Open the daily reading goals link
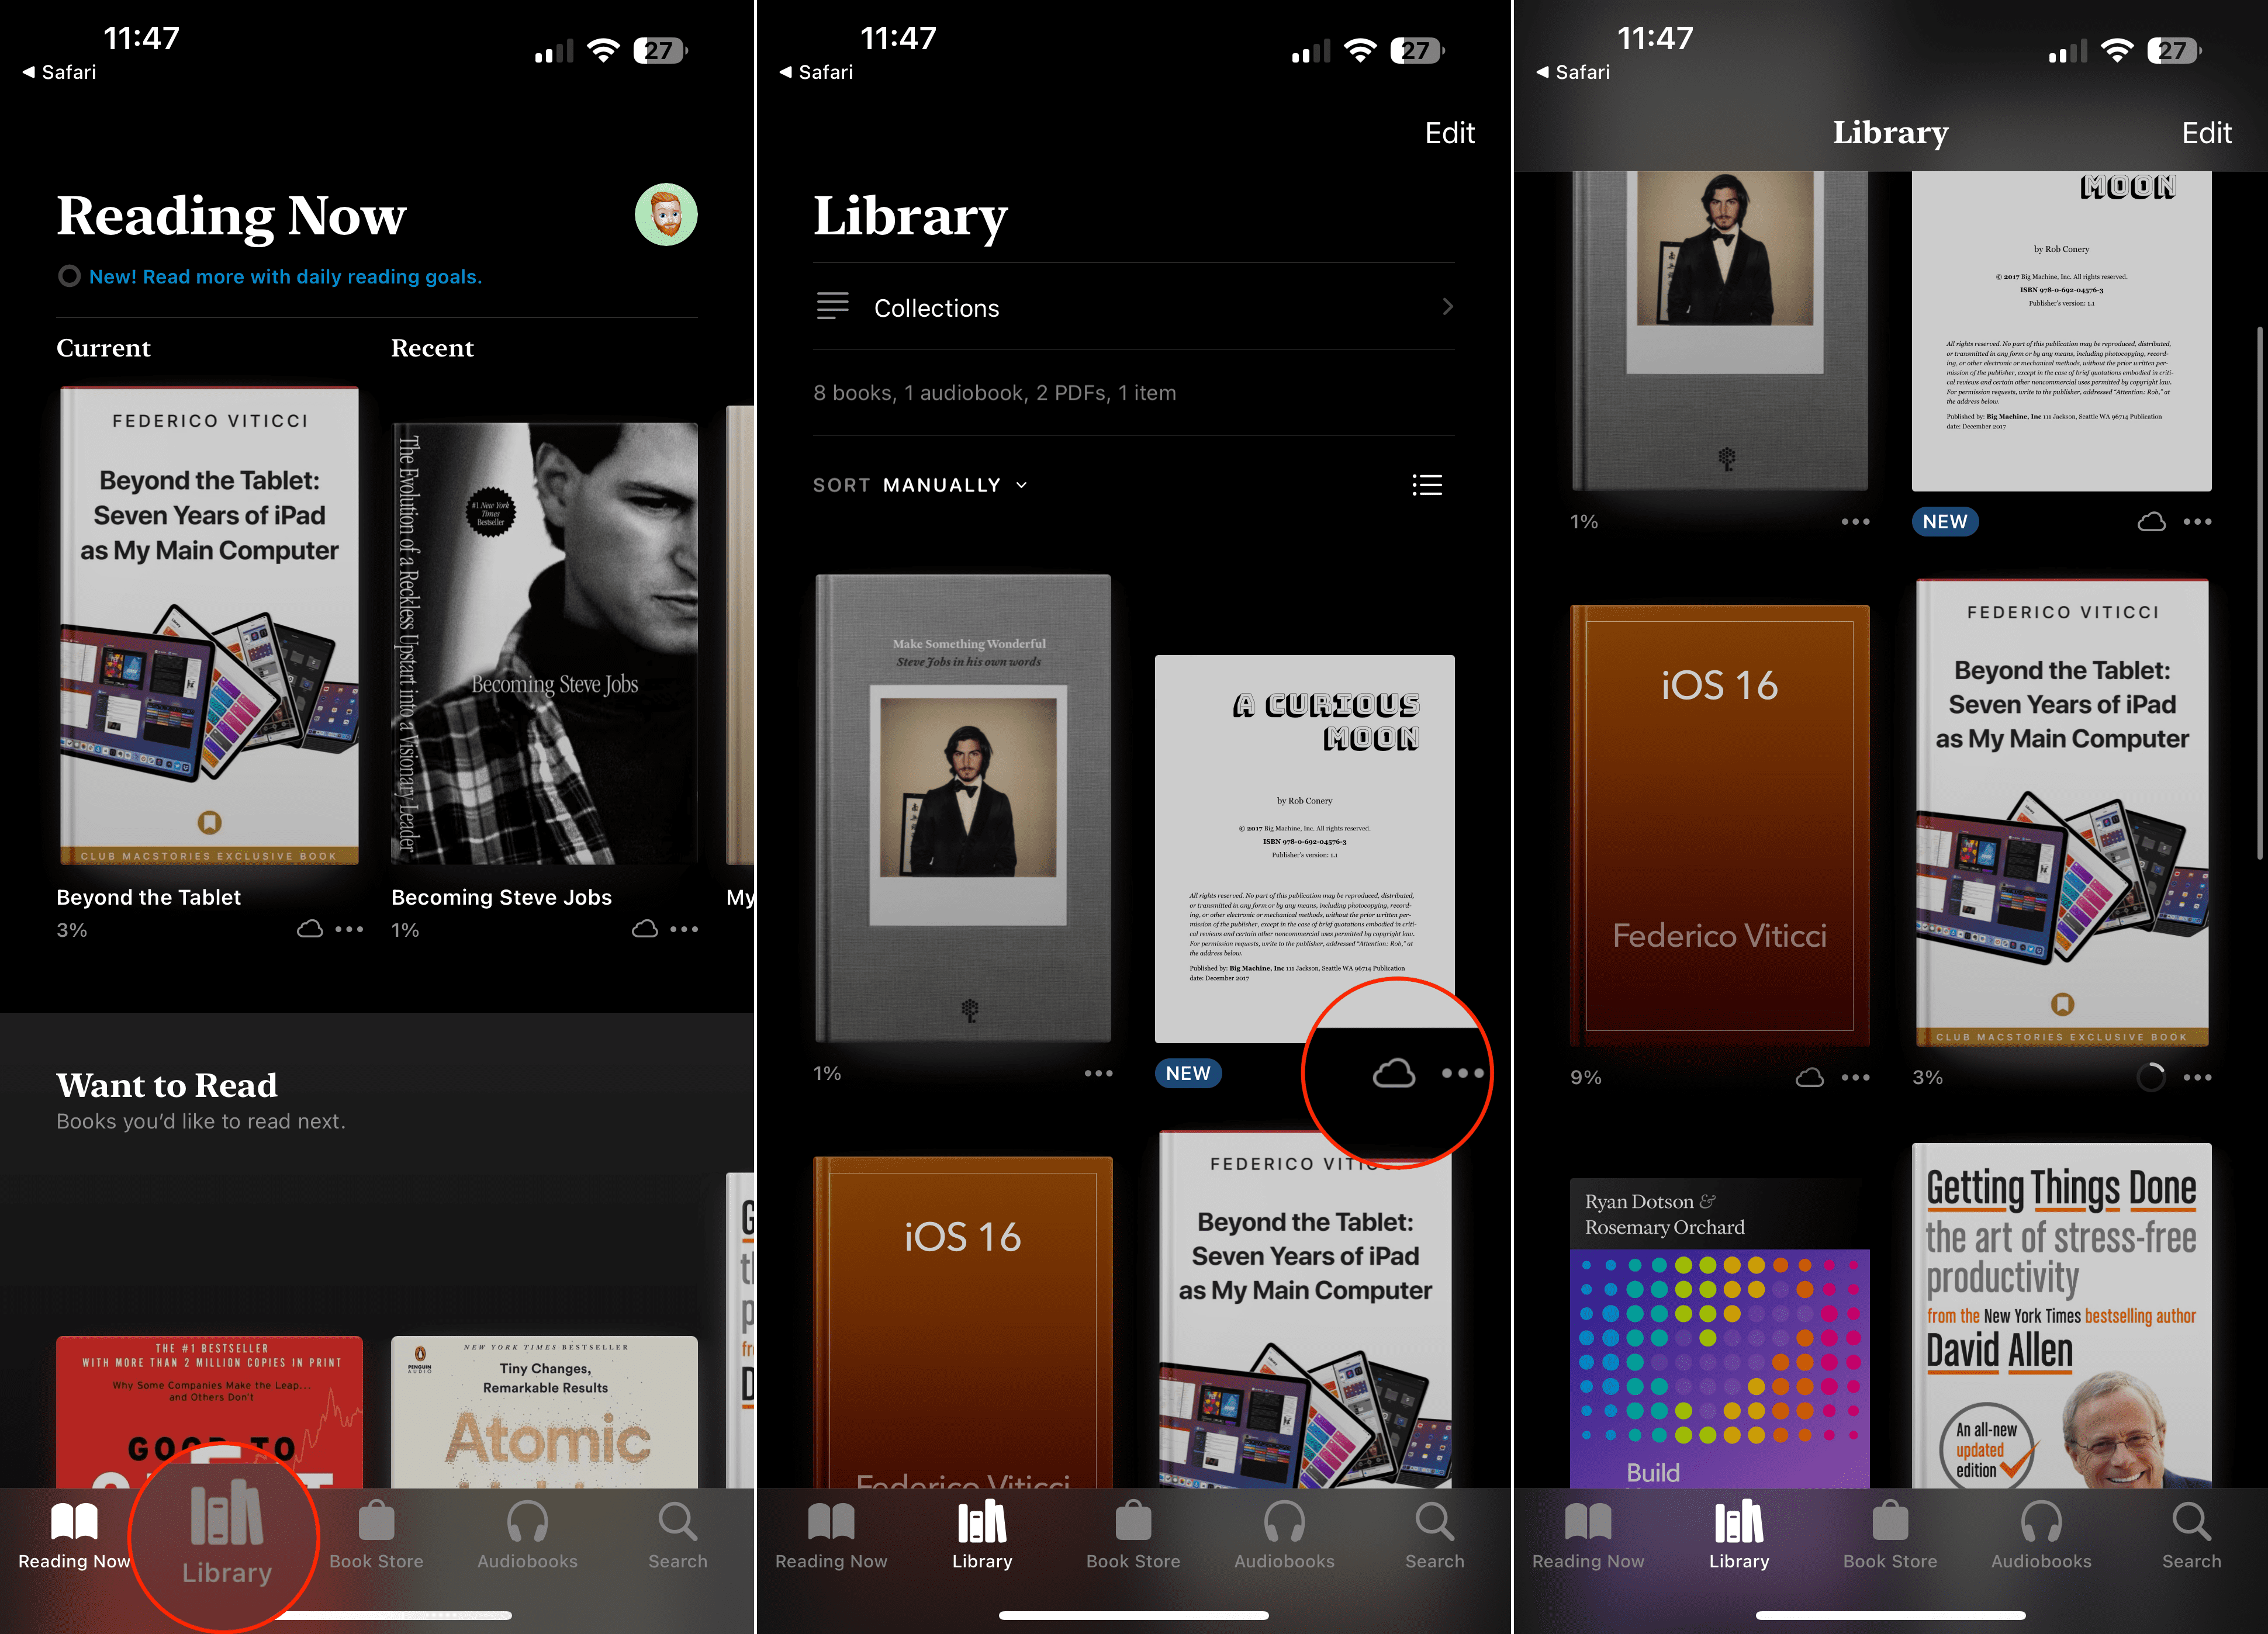This screenshot has width=2268, height=1634. point(285,277)
